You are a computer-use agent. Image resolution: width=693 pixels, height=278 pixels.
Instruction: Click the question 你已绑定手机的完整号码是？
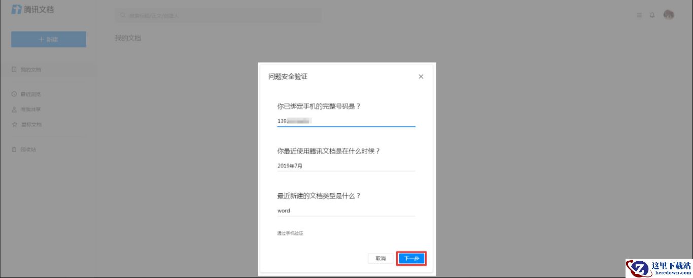(x=319, y=107)
